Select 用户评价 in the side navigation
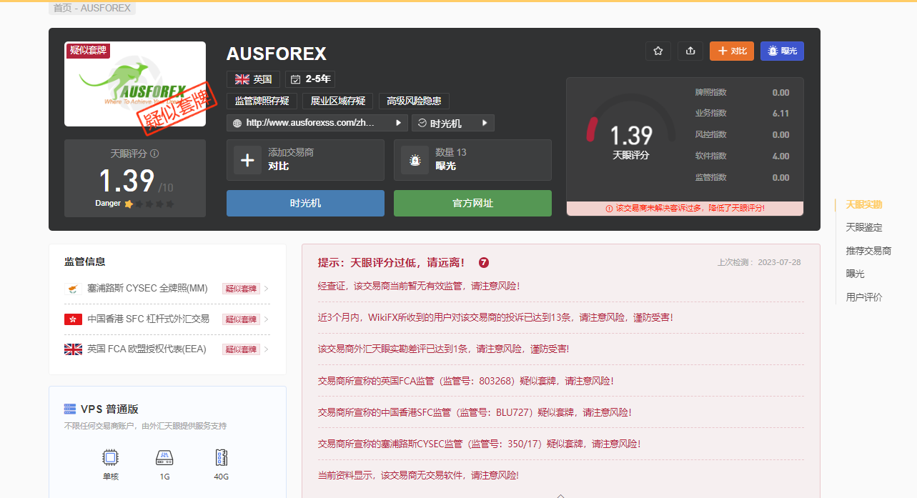Image resolution: width=917 pixels, height=498 pixels. pos(864,297)
